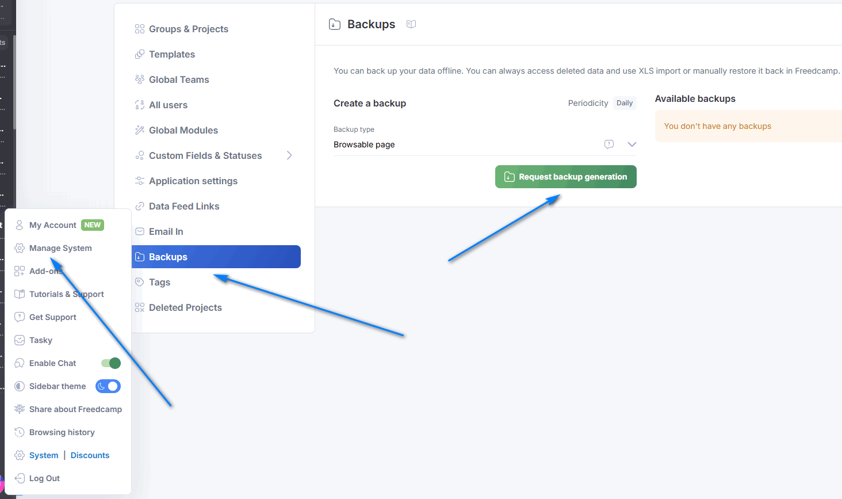Image resolution: width=842 pixels, height=499 pixels.
Task: Click the Share about Freedcamp icon
Action: (20, 409)
